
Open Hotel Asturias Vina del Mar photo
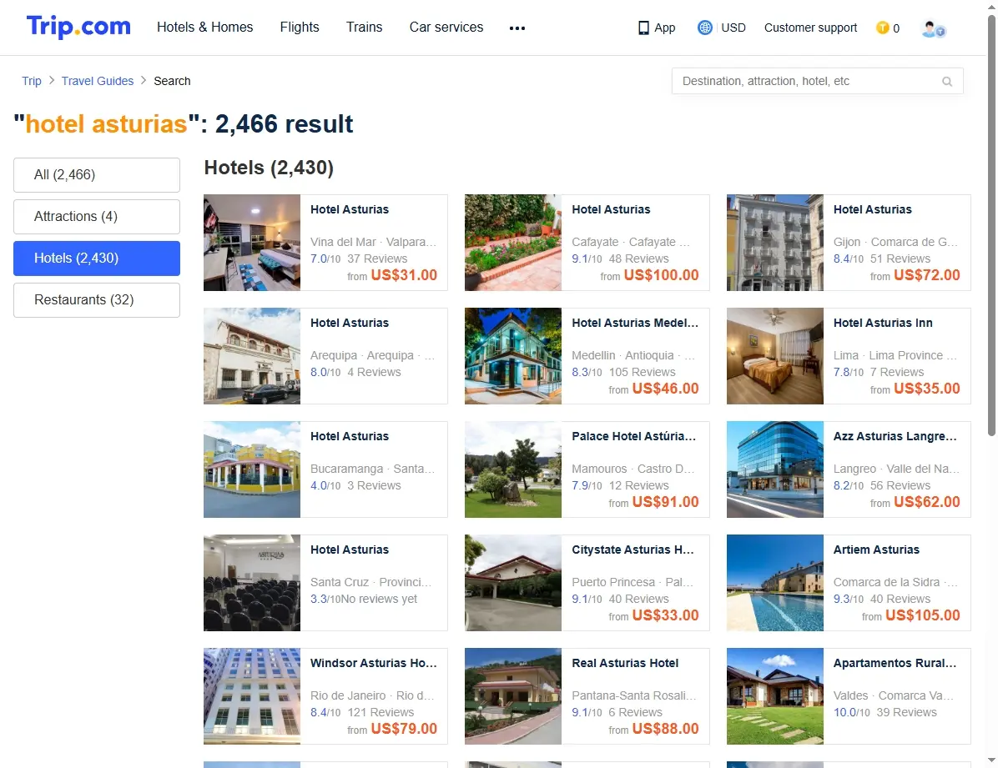tap(252, 243)
